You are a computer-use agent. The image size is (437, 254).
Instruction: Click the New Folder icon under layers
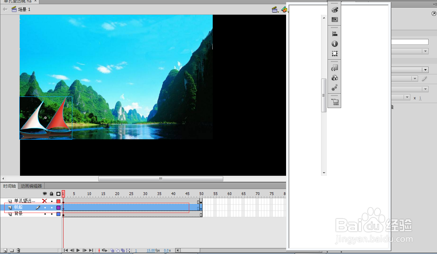pyautogui.click(x=12, y=250)
